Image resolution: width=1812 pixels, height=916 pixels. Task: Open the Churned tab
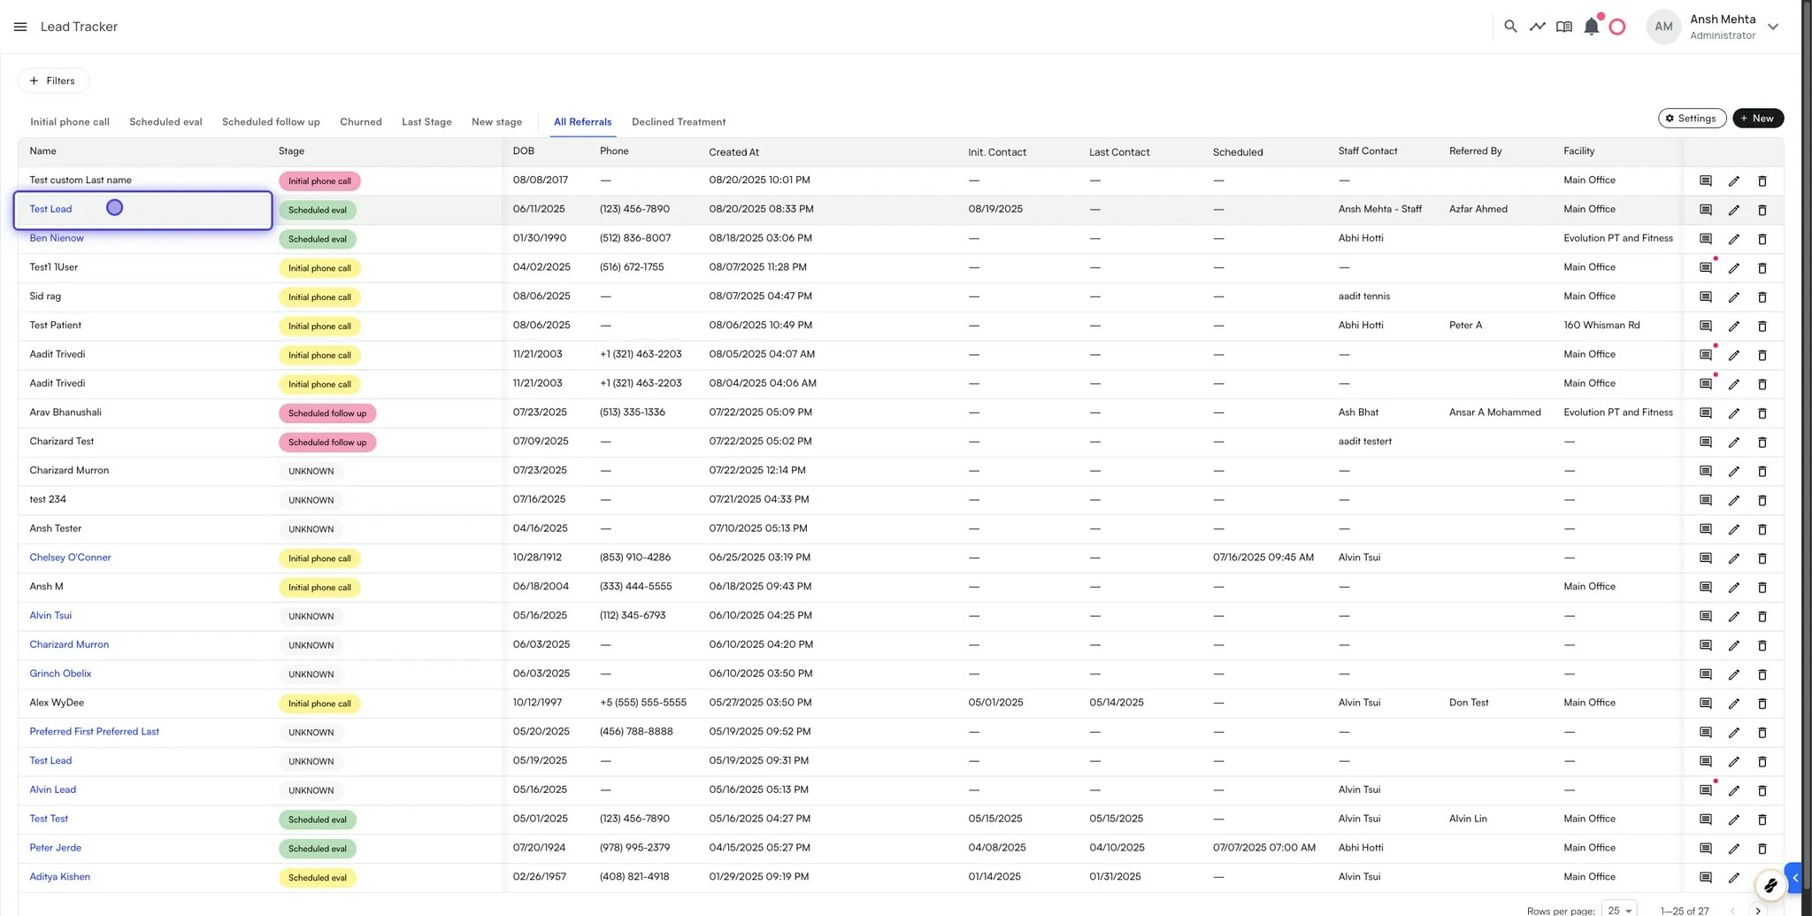click(360, 121)
